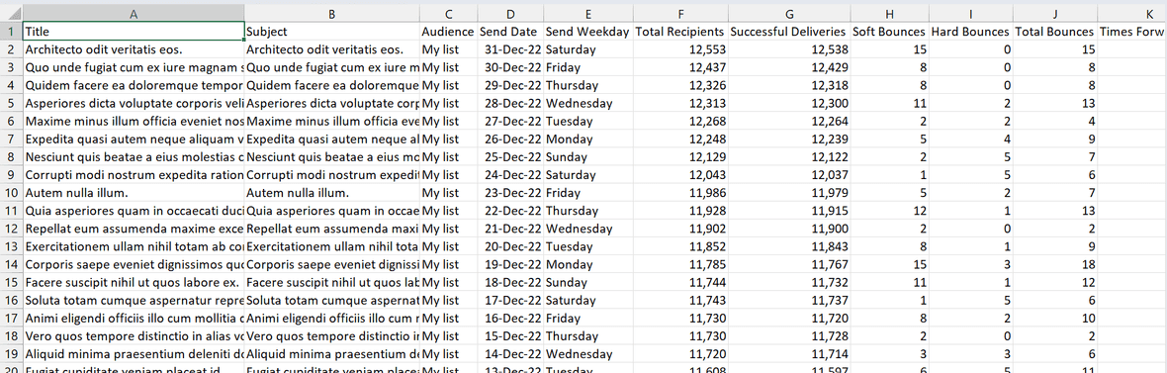1167x373 pixels.
Task: Click the 'Autem nulla illum.' title cell
Action: pyautogui.click(x=134, y=193)
